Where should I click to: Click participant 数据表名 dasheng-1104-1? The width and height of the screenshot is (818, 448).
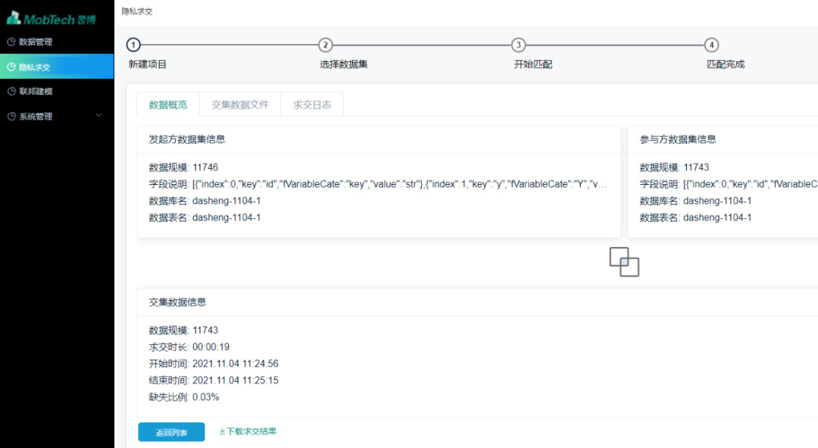[x=717, y=218]
